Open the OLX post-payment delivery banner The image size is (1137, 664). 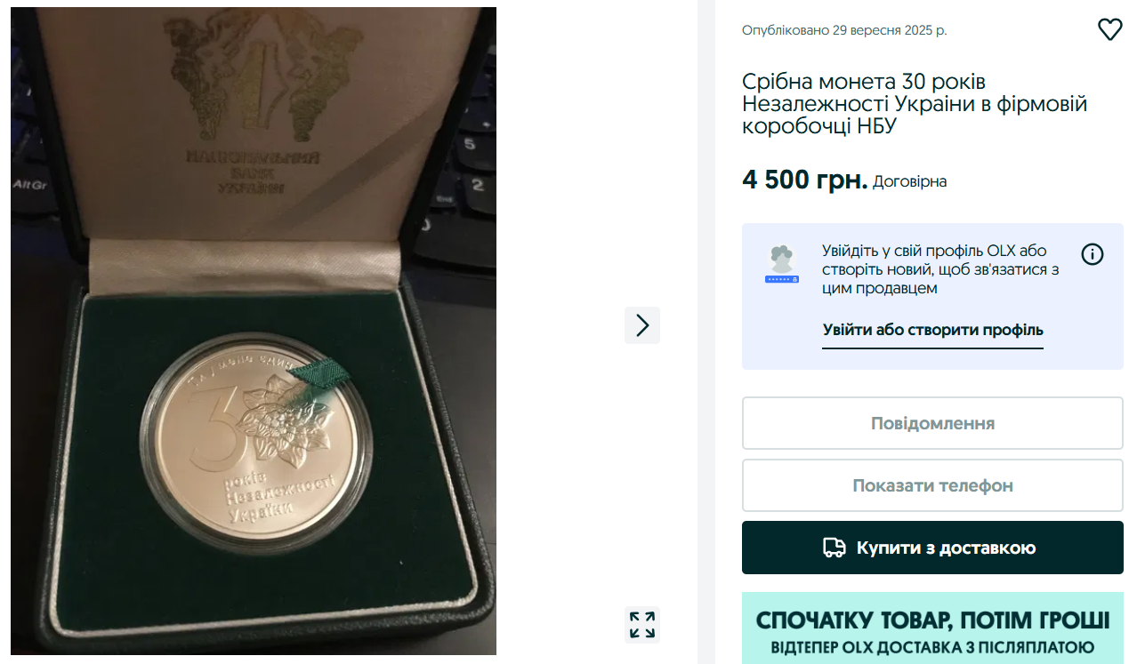(x=931, y=628)
